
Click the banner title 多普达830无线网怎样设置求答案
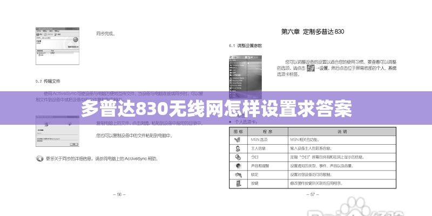tap(217, 109)
